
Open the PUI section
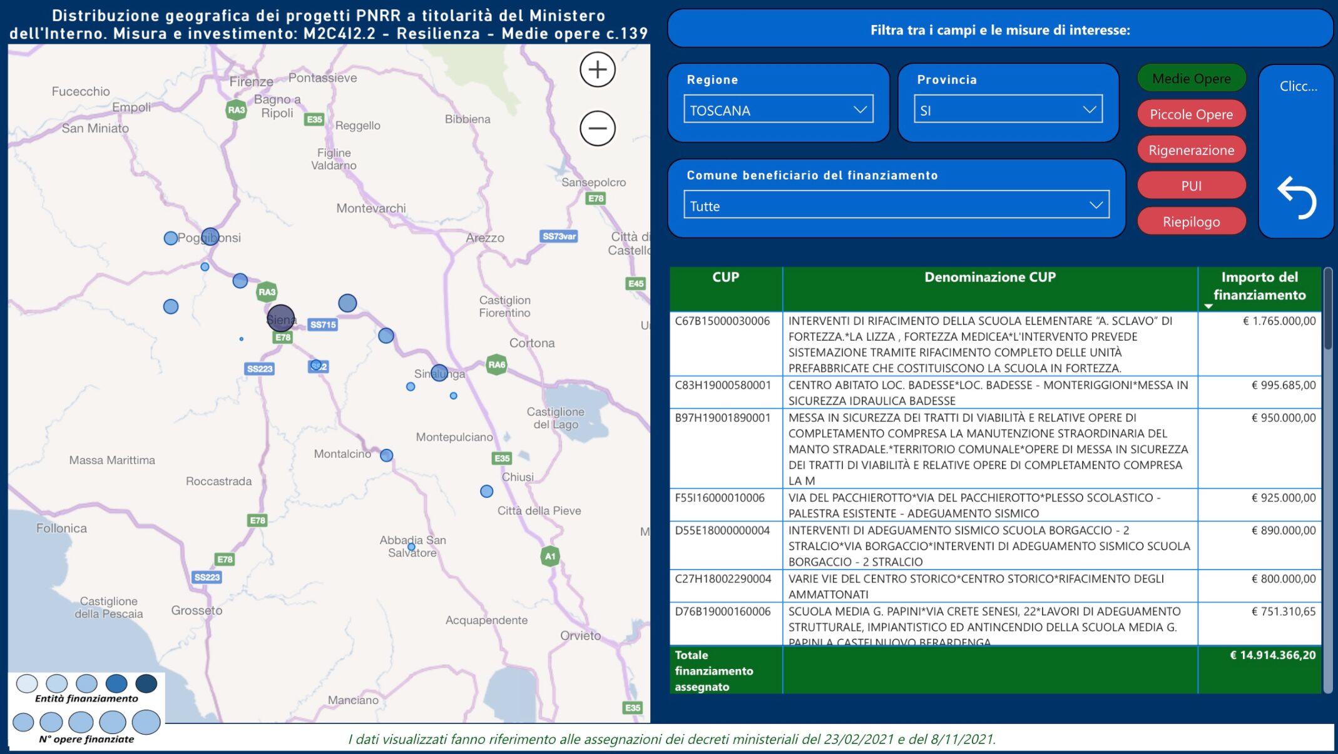[1192, 186]
